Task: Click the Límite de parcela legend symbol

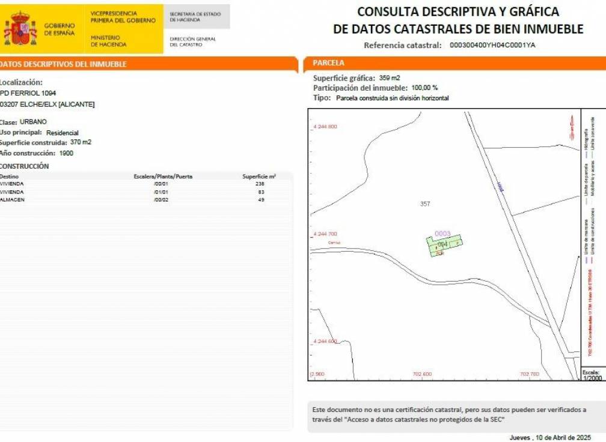Action: click(586, 200)
